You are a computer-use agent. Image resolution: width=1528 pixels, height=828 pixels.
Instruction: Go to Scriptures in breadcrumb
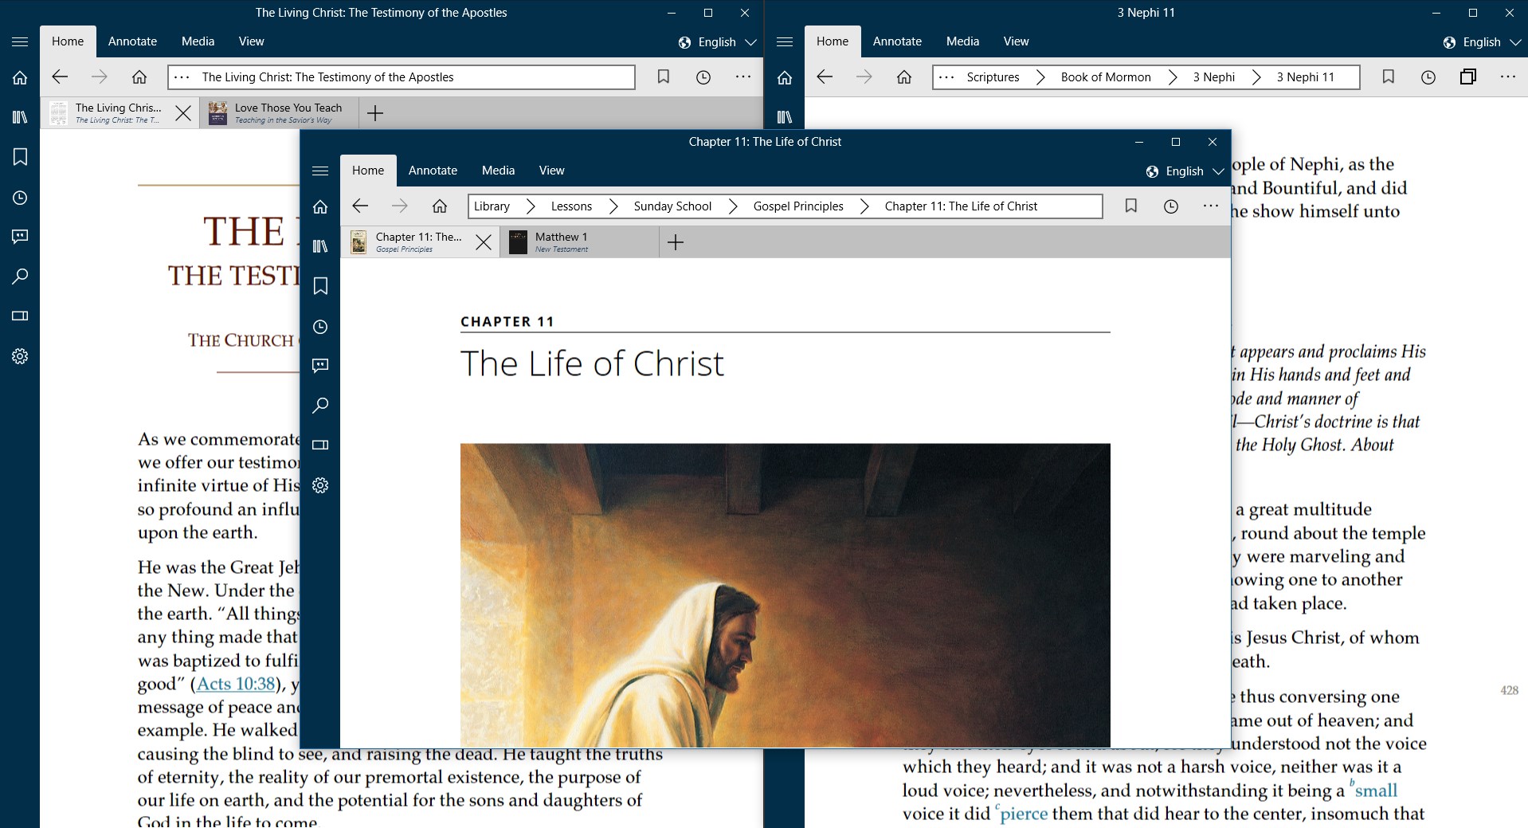pyautogui.click(x=993, y=77)
